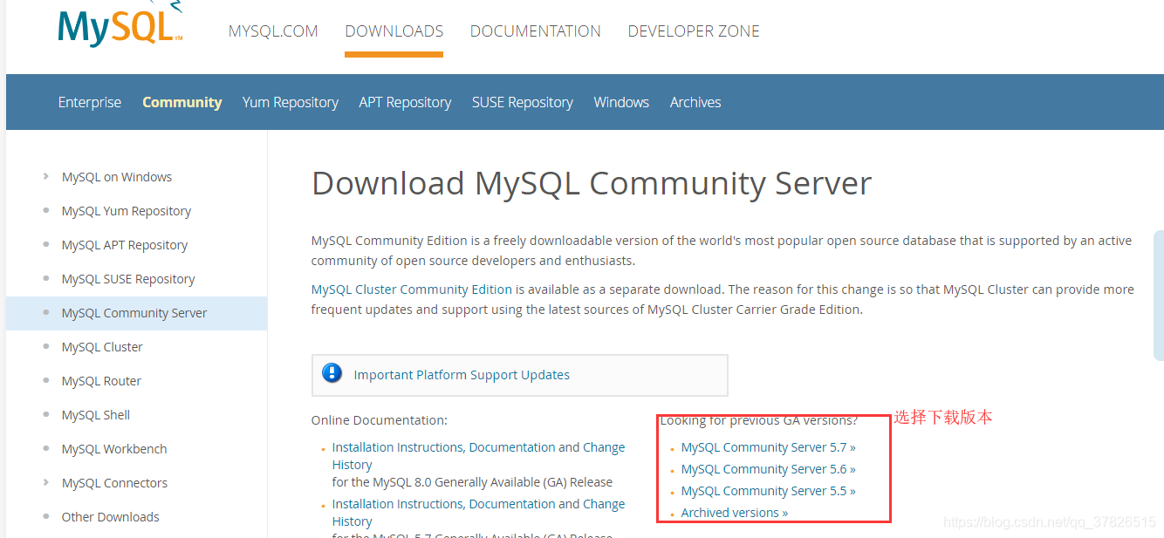This screenshot has height=538, width=1164.
Task: Go to the DOCUMENTATION tab
Action: point(535,31)
